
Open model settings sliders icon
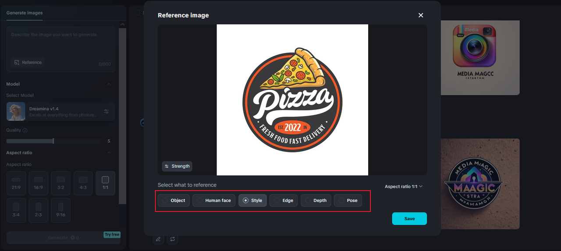pos(107,112)
